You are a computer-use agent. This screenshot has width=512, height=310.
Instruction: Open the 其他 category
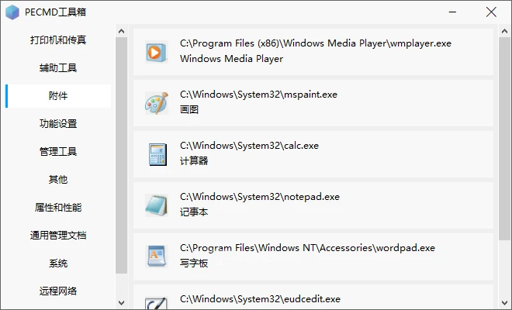[x=58, y=180]
